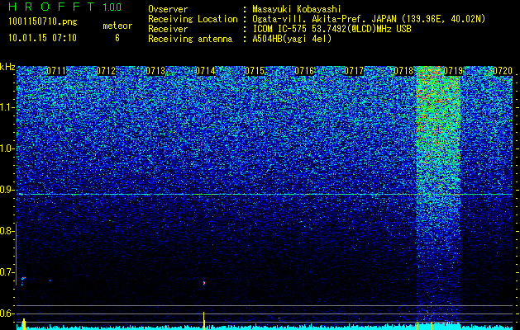The image size is (520, 330).
Task: Click the date stamp 10.01.15 07:10
Action: click(x=42, y=38)
